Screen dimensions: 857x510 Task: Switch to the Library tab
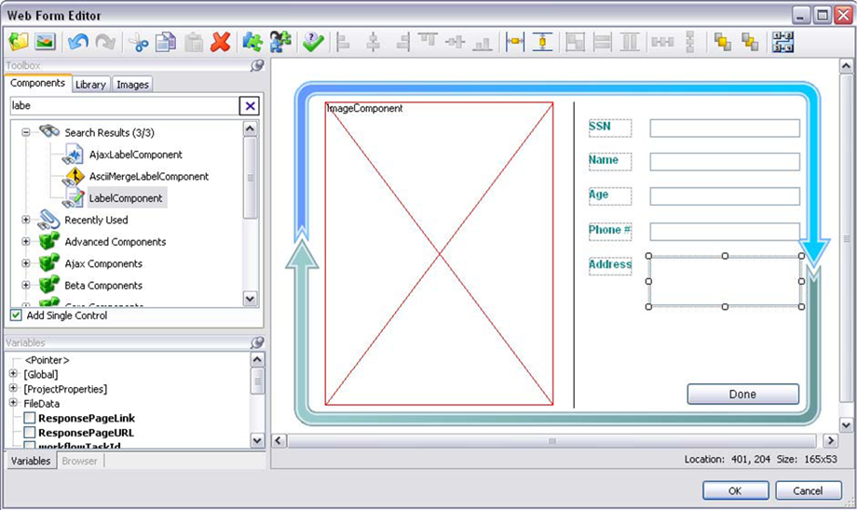point(90,85)
